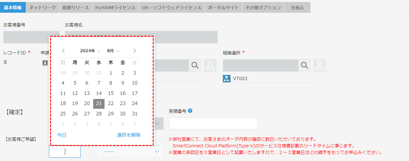Switch to ネットワーク tab

click(43, 8)
